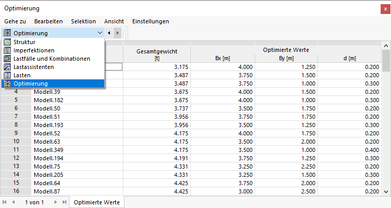Select row header number 10
This screenshot has height=208, width=391.
coord(16,142)
